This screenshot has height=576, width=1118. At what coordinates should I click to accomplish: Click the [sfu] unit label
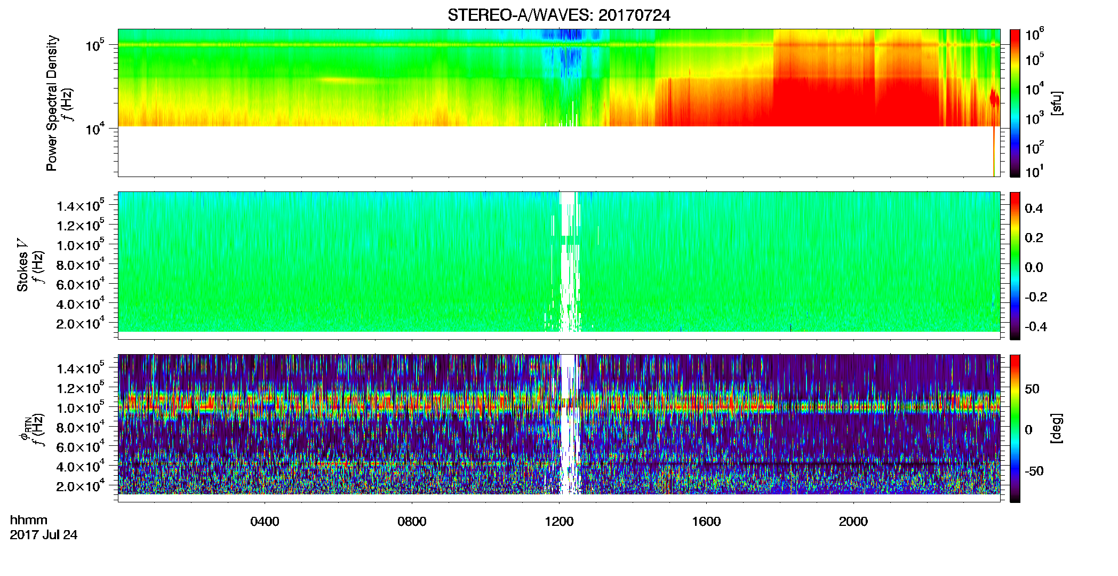click(x=1057, y=103)
